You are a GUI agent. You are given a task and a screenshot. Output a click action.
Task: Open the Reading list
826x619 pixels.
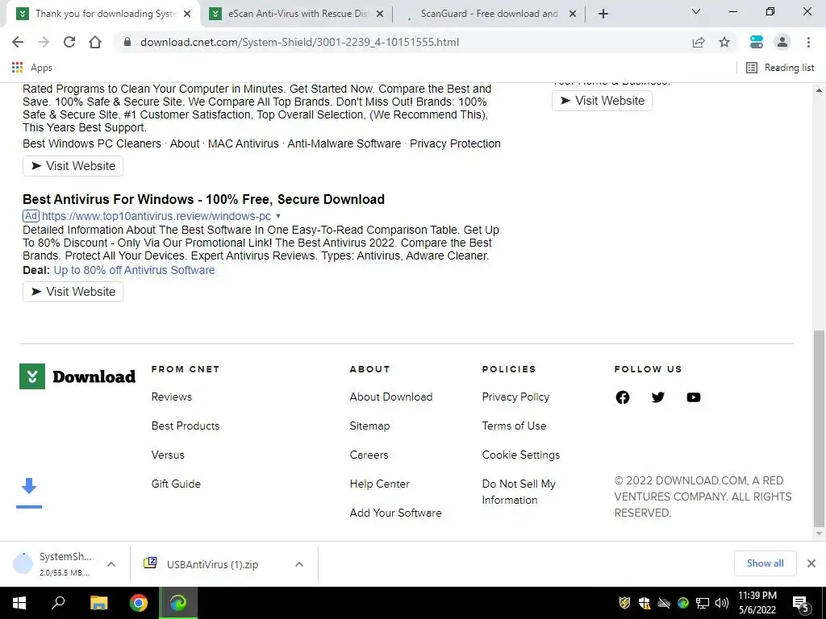coord(780,68)
